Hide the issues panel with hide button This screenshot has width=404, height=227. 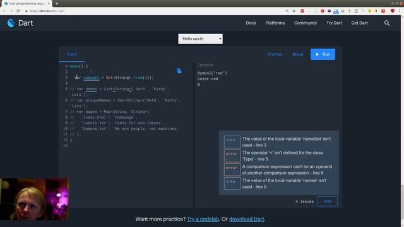pos(327,201)
